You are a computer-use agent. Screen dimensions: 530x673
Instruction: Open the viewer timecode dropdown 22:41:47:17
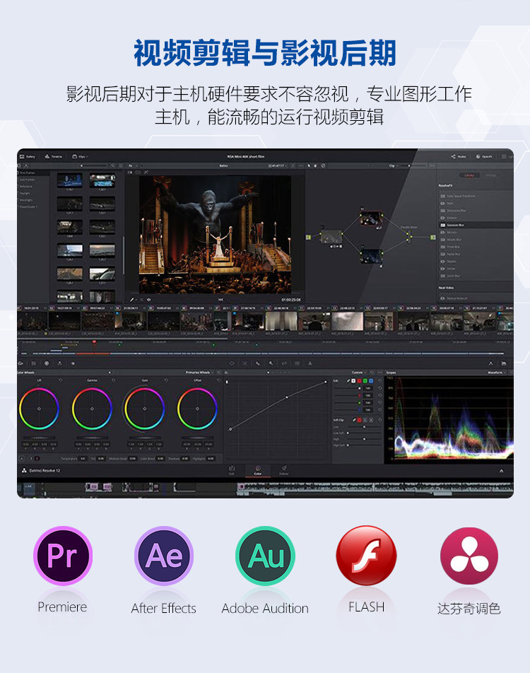click(278, 165)
